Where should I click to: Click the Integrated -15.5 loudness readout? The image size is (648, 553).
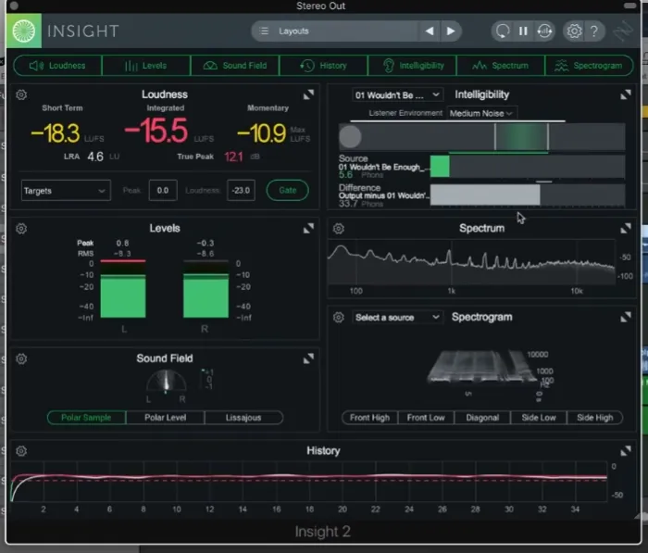tap(156, 131)
